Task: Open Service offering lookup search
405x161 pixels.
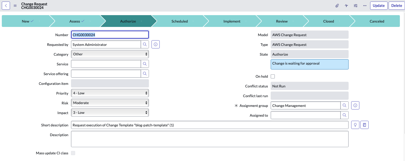Action: pos(145,74)
